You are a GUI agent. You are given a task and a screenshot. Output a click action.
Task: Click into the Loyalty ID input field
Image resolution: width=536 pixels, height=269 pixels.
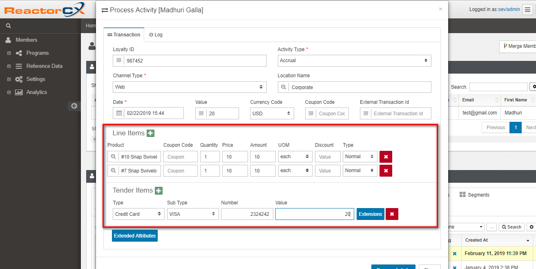194,61
